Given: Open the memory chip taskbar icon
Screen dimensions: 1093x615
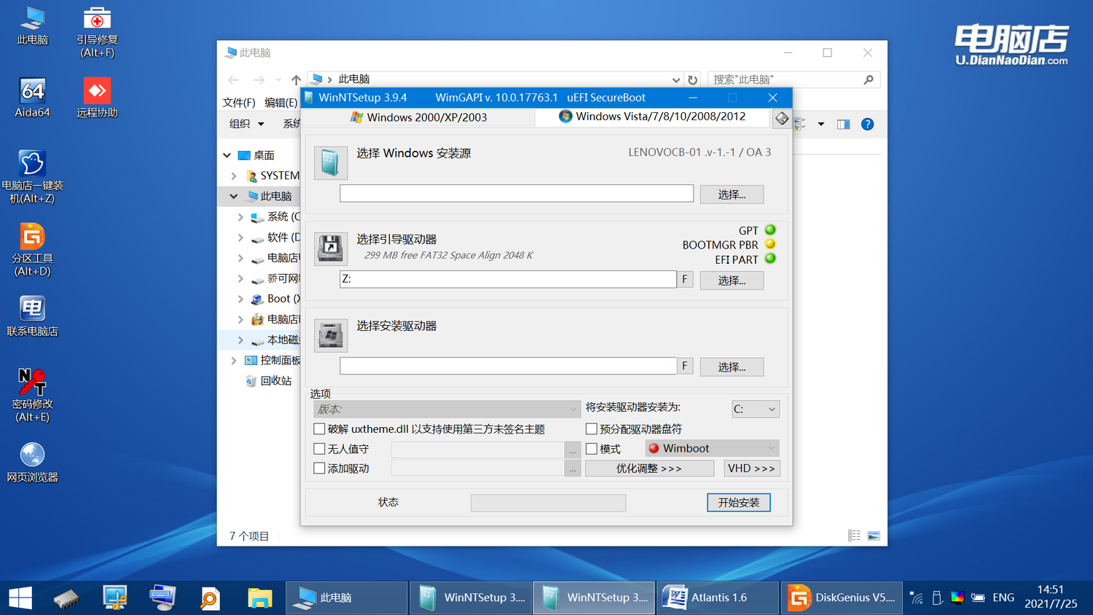Looking at the screenshot, I should (x=66, y=598).
